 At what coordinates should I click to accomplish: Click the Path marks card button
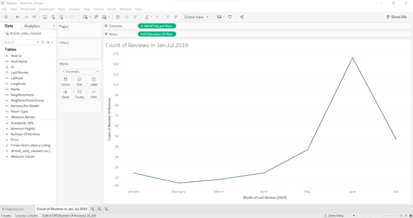tap(94, 94)
